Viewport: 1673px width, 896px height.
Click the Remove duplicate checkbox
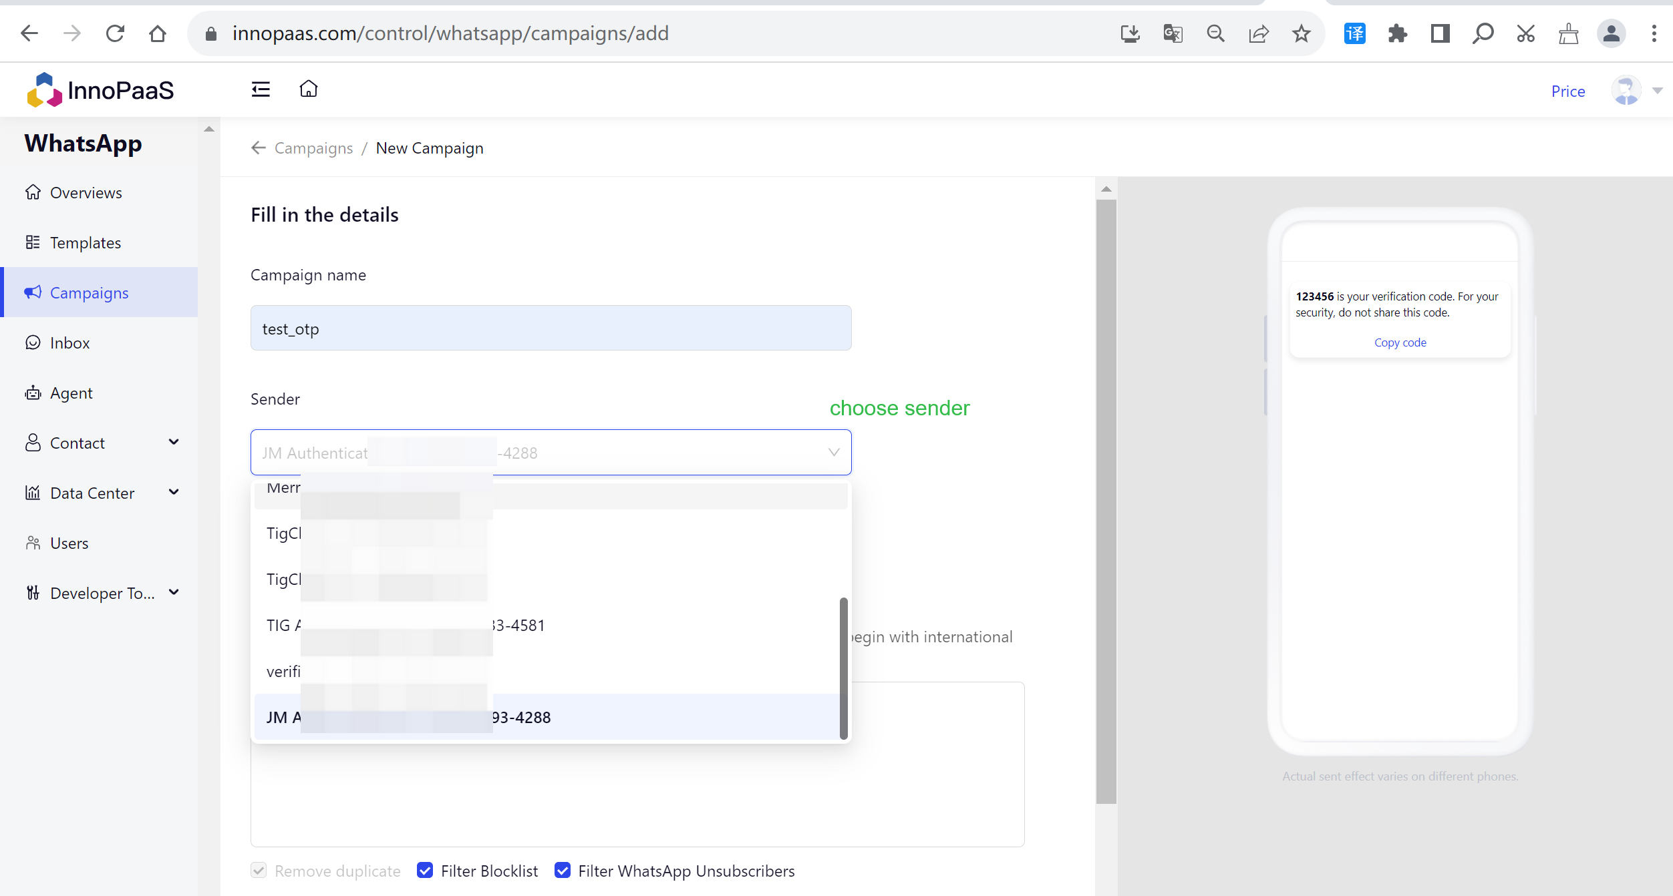(259, 870)
